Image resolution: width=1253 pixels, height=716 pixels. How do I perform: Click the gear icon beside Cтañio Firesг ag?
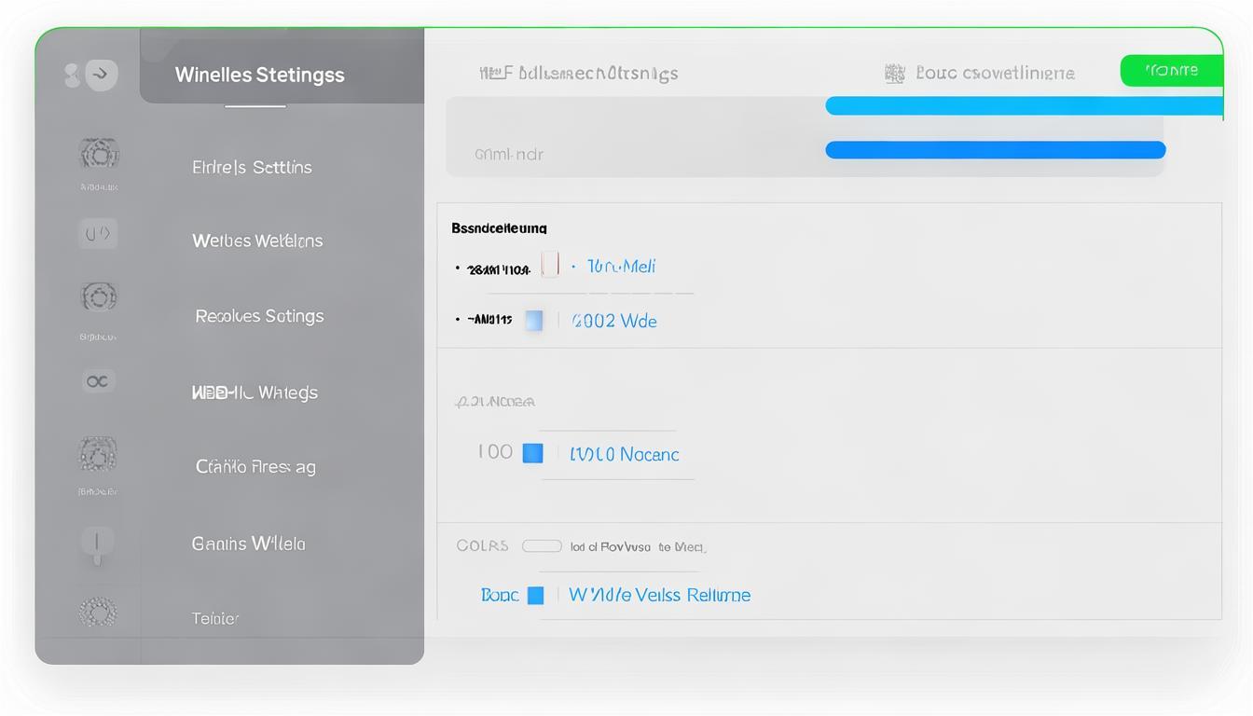click(x=98, y=455)
